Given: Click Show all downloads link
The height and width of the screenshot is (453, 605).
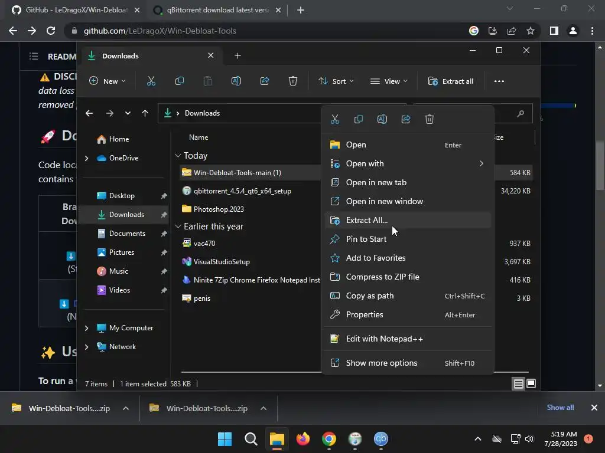Looking at the screenshot, I should 560,408.
